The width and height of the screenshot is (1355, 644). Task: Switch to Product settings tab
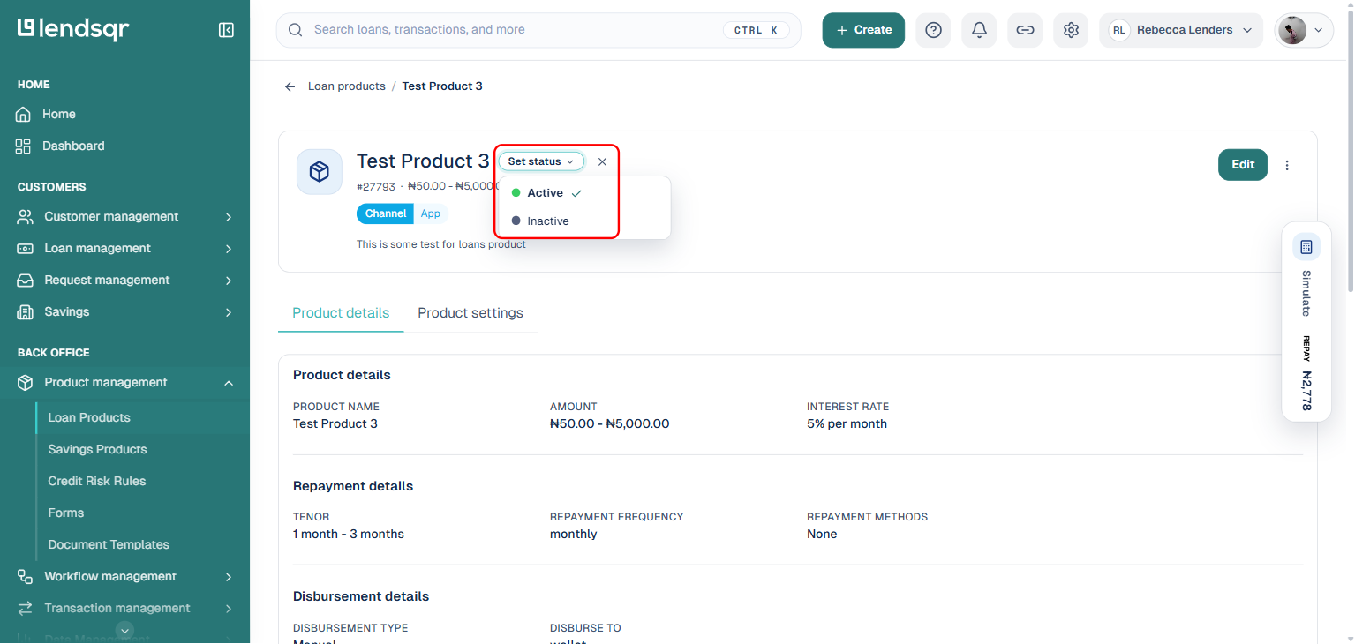pyautogui.click(x=470, y=313)
